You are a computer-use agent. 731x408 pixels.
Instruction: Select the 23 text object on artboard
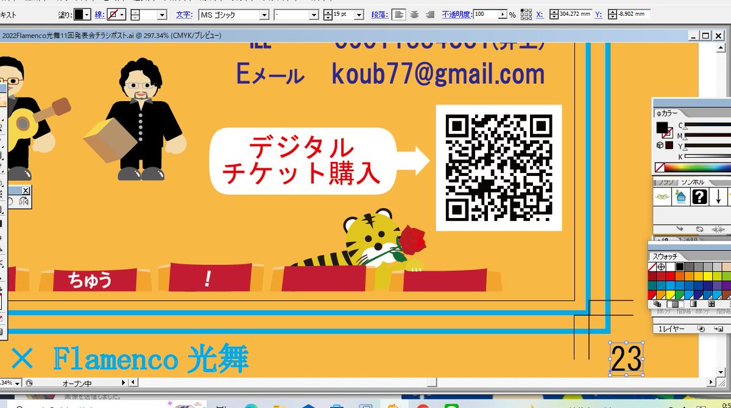point(626,358)
